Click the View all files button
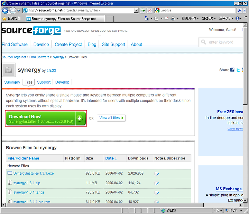249x214 pixels. (x=111, y=118)
